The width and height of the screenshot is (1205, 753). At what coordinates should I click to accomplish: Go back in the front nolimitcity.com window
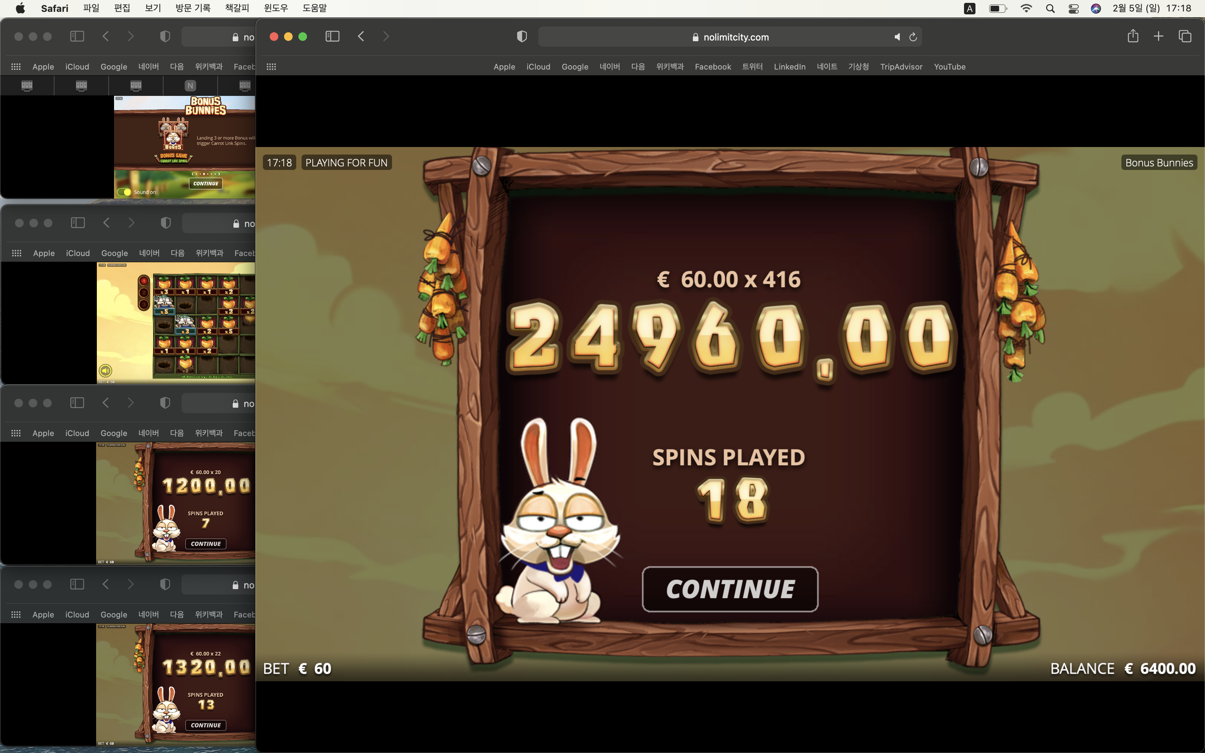(x=361, y=36)
